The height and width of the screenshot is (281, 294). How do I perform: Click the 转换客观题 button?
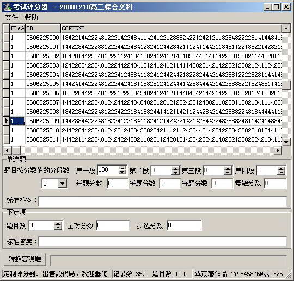(x=24, y=259)
